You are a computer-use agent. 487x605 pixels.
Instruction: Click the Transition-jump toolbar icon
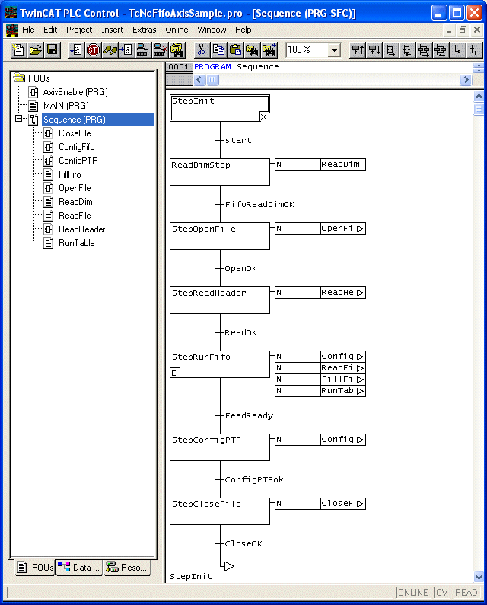(473, 50)
